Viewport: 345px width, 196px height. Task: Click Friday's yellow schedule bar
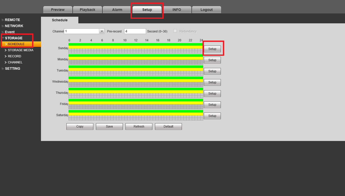[136, 103]
